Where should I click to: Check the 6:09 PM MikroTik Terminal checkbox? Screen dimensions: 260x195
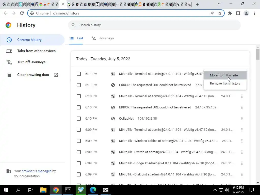click(x=79, y=130)
